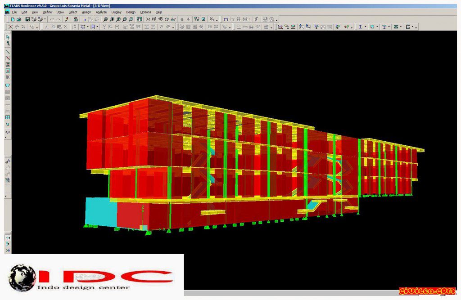The image size is (461, 300).
Task: Select the pointer tool in the left toolbar
Action: click(x=8, y=37)
